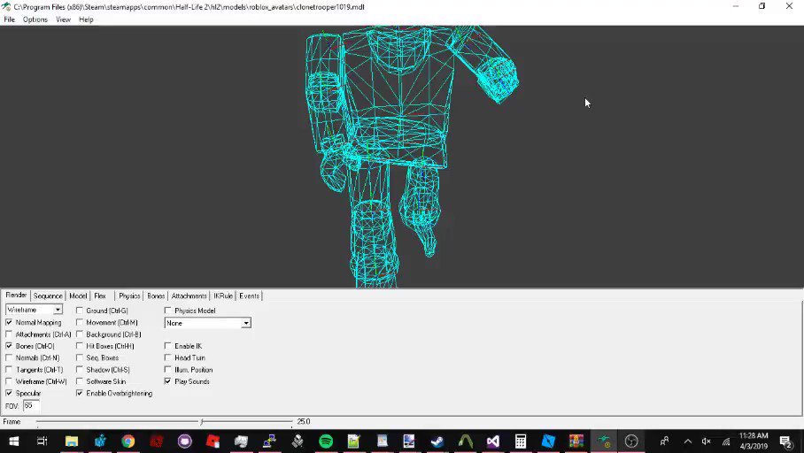Open the Windows Start menu

(14, 441)
